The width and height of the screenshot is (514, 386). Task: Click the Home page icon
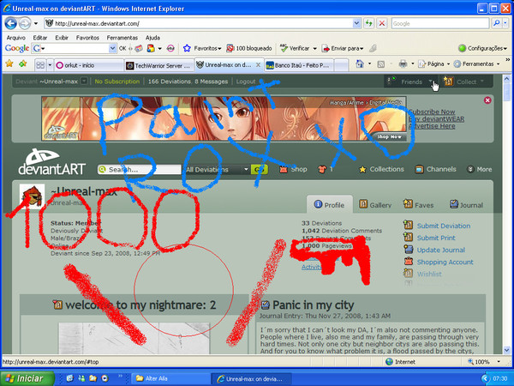tap(360, 63)
